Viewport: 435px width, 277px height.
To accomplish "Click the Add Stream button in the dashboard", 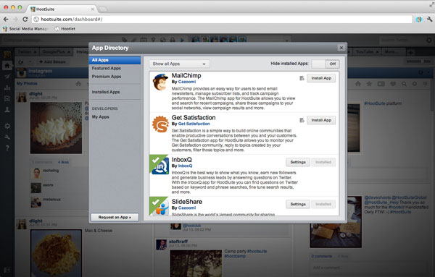I will coord(52,62).
